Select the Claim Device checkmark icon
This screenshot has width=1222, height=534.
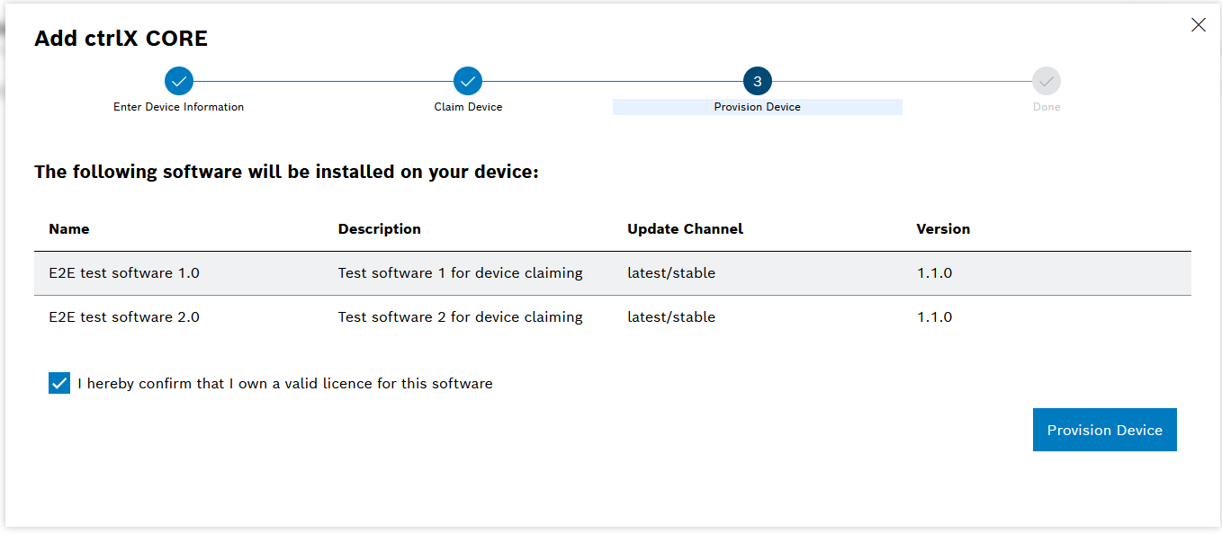click(467, 80)
